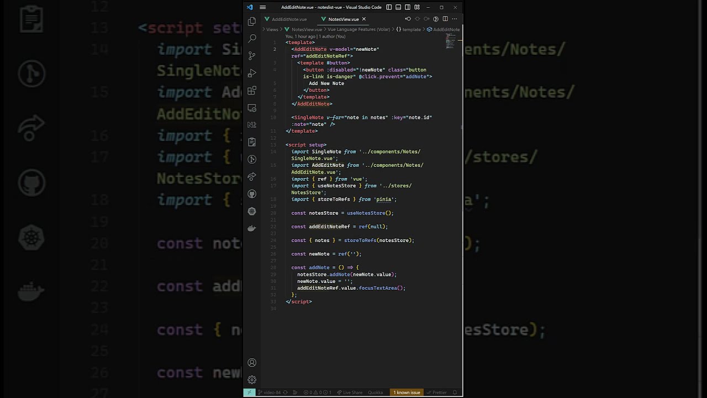
Task: Click the '<script setup>' tag on line 13
Action: 306,145
